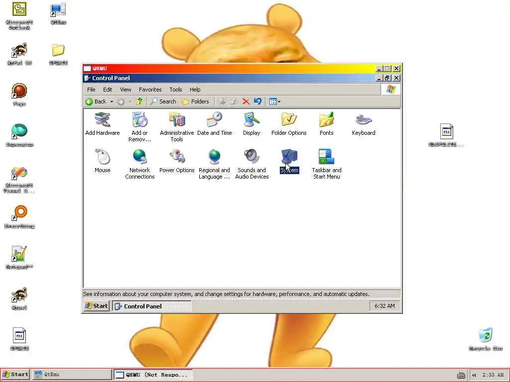Open Taskbar and Start Menu settings
The image size is (510, 382).
pyautogui.click(x=327, y=164)
